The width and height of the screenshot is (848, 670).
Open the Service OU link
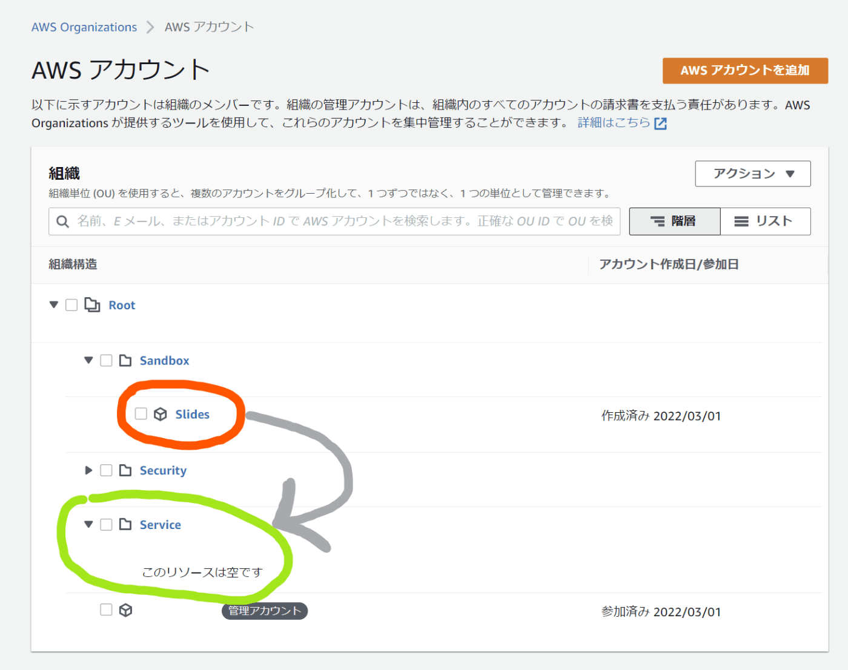pos(160,525)
